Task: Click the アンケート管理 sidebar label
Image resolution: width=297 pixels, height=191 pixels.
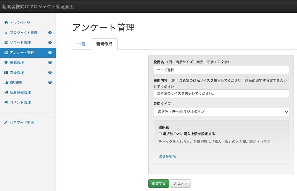Action: [22, 53]
